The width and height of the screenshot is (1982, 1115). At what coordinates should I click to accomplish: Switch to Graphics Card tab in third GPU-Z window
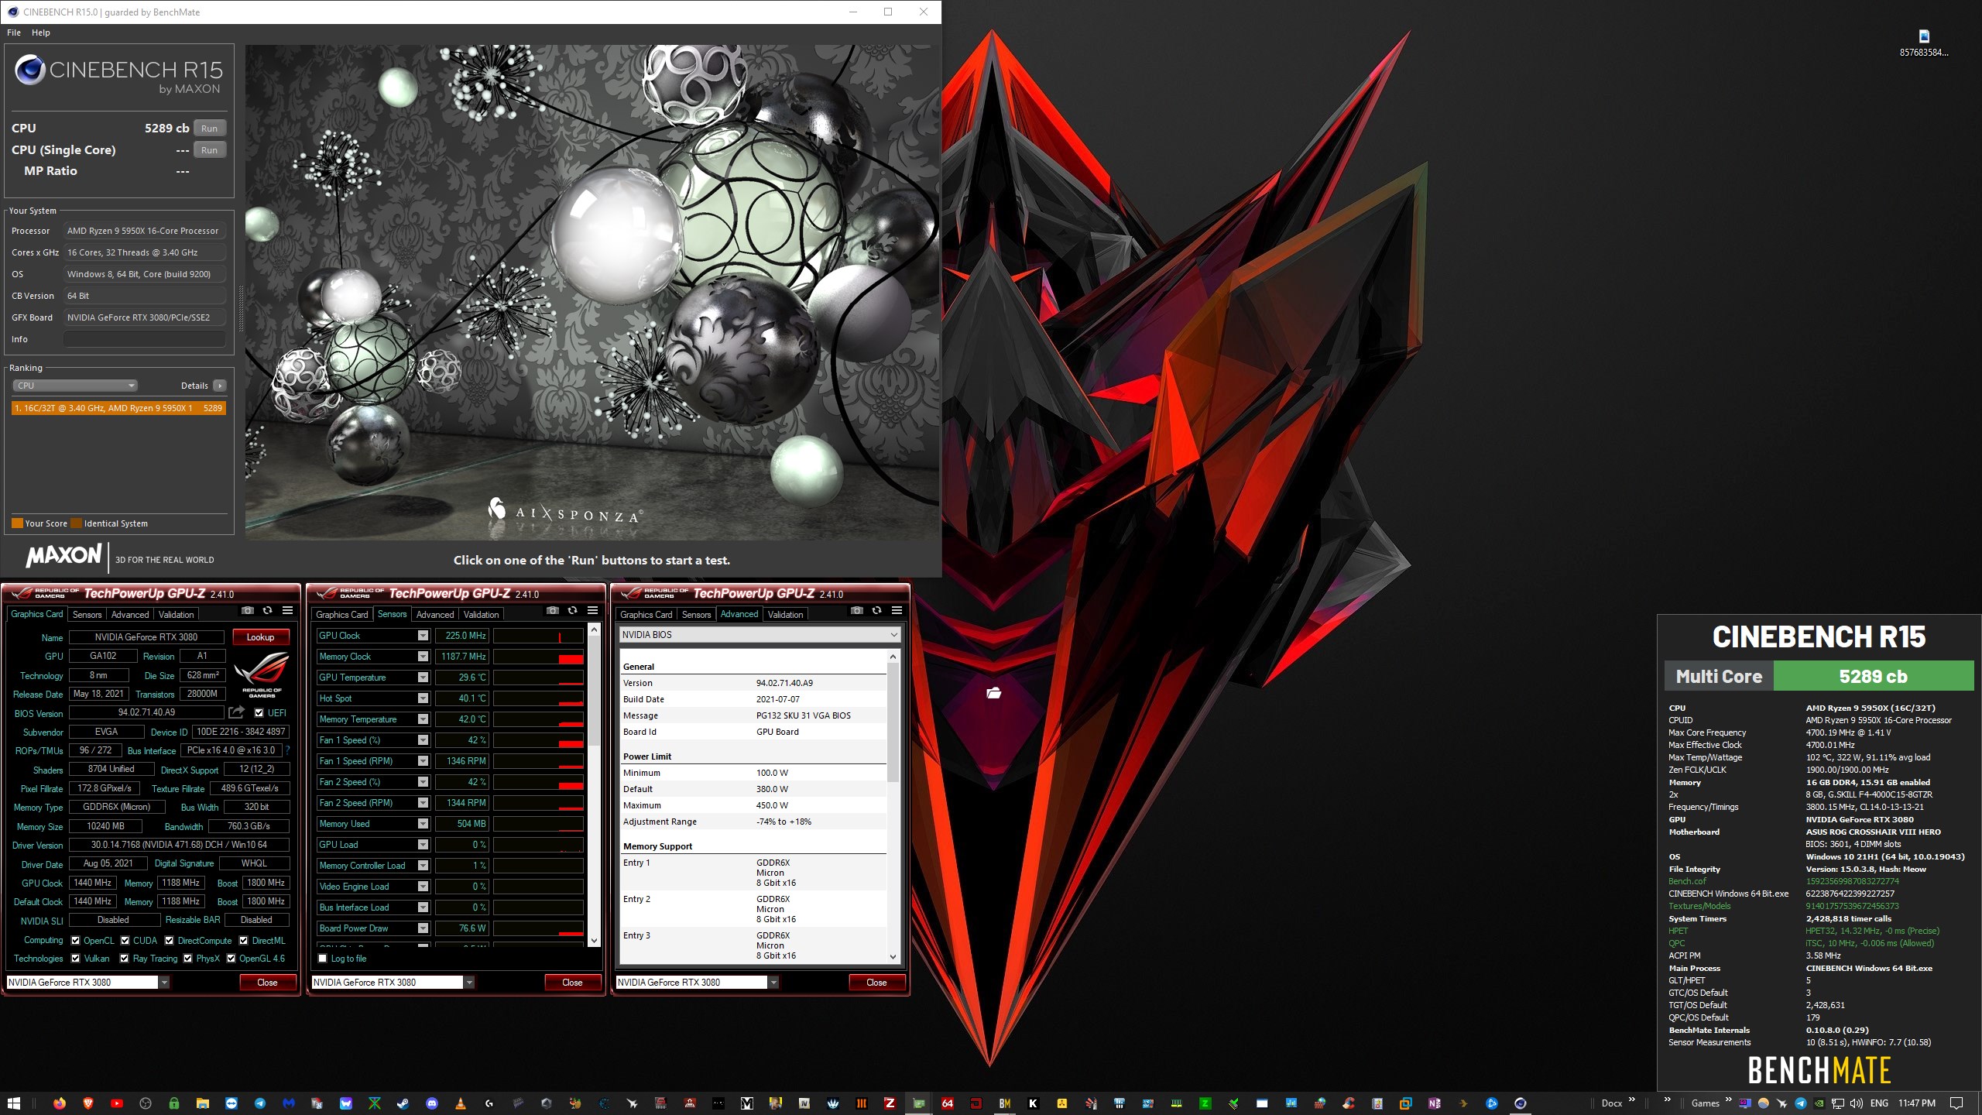(646, 615)
